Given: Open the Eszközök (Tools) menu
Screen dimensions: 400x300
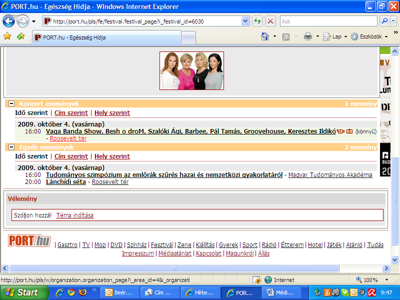Looking at the screenshot, I should [x=369, y=36].
